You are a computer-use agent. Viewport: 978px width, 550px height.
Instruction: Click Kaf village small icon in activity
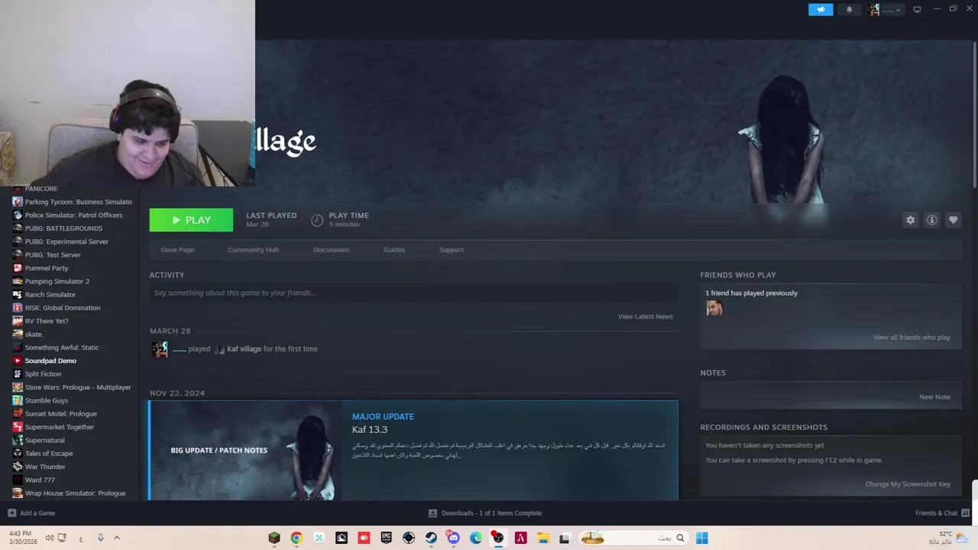pos(219,349)
